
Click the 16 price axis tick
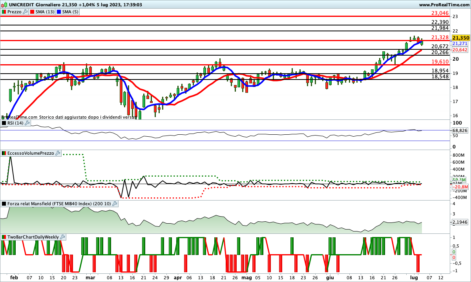(455, 116)
